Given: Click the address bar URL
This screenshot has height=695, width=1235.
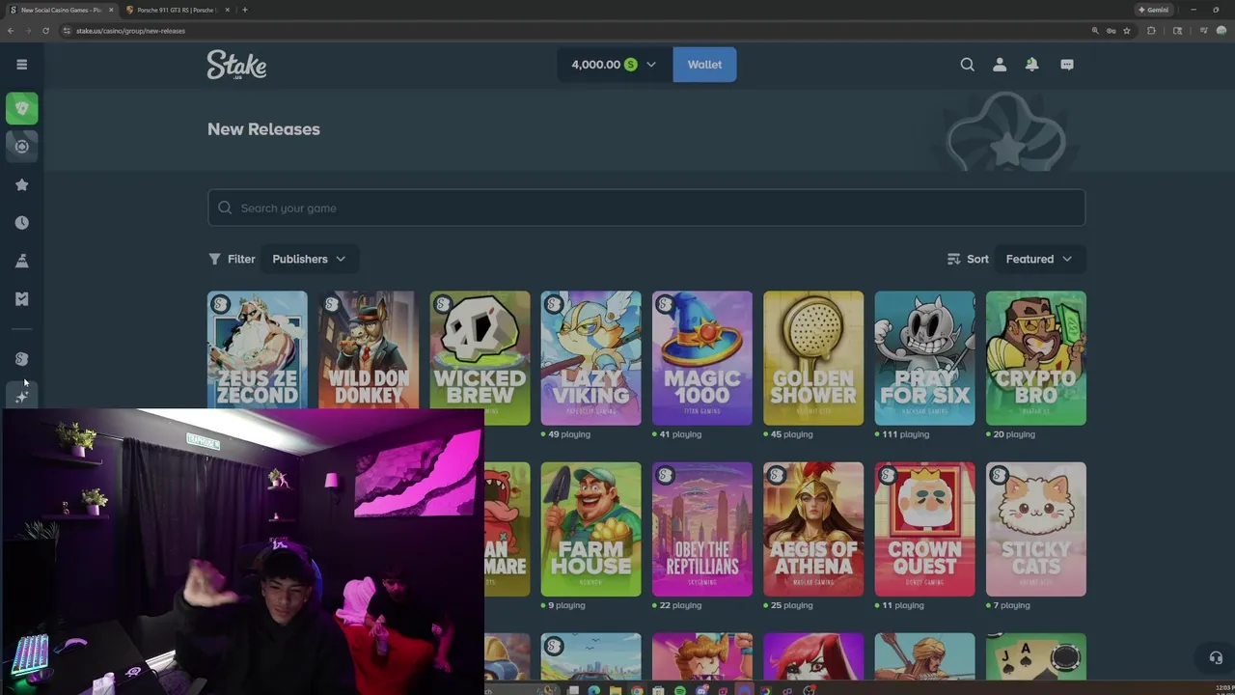Looking at the screenshot, I should (x=130, y=31).
